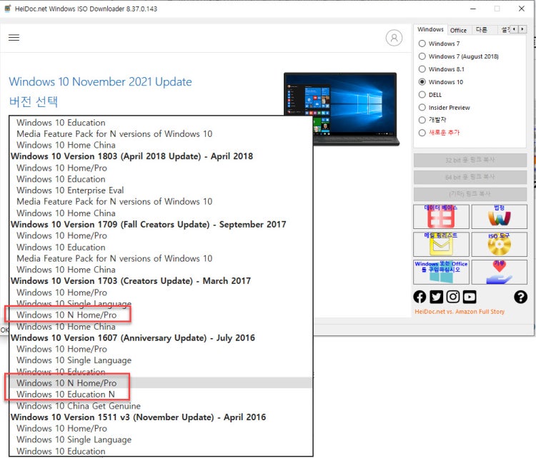This screenshot has height=458, width=536.
Task: Open the ISO 도구 gold disc icon
Action: click(x=499, y=244)
